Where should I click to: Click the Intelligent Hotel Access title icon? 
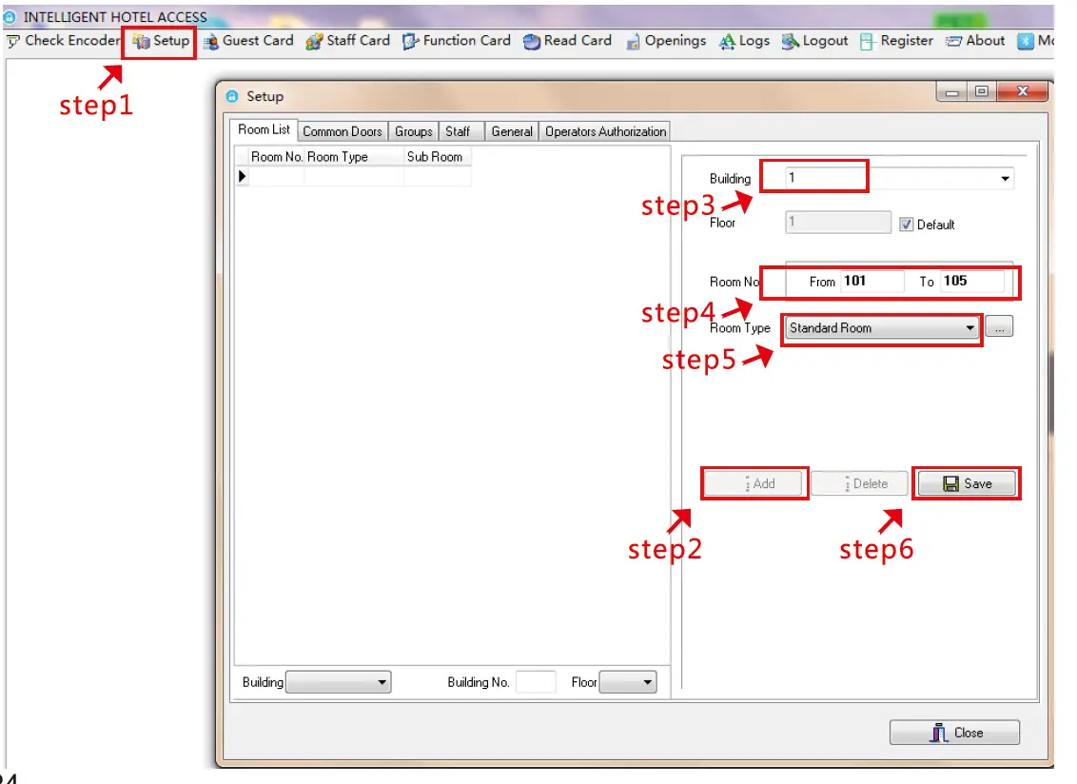click(10, 17)
